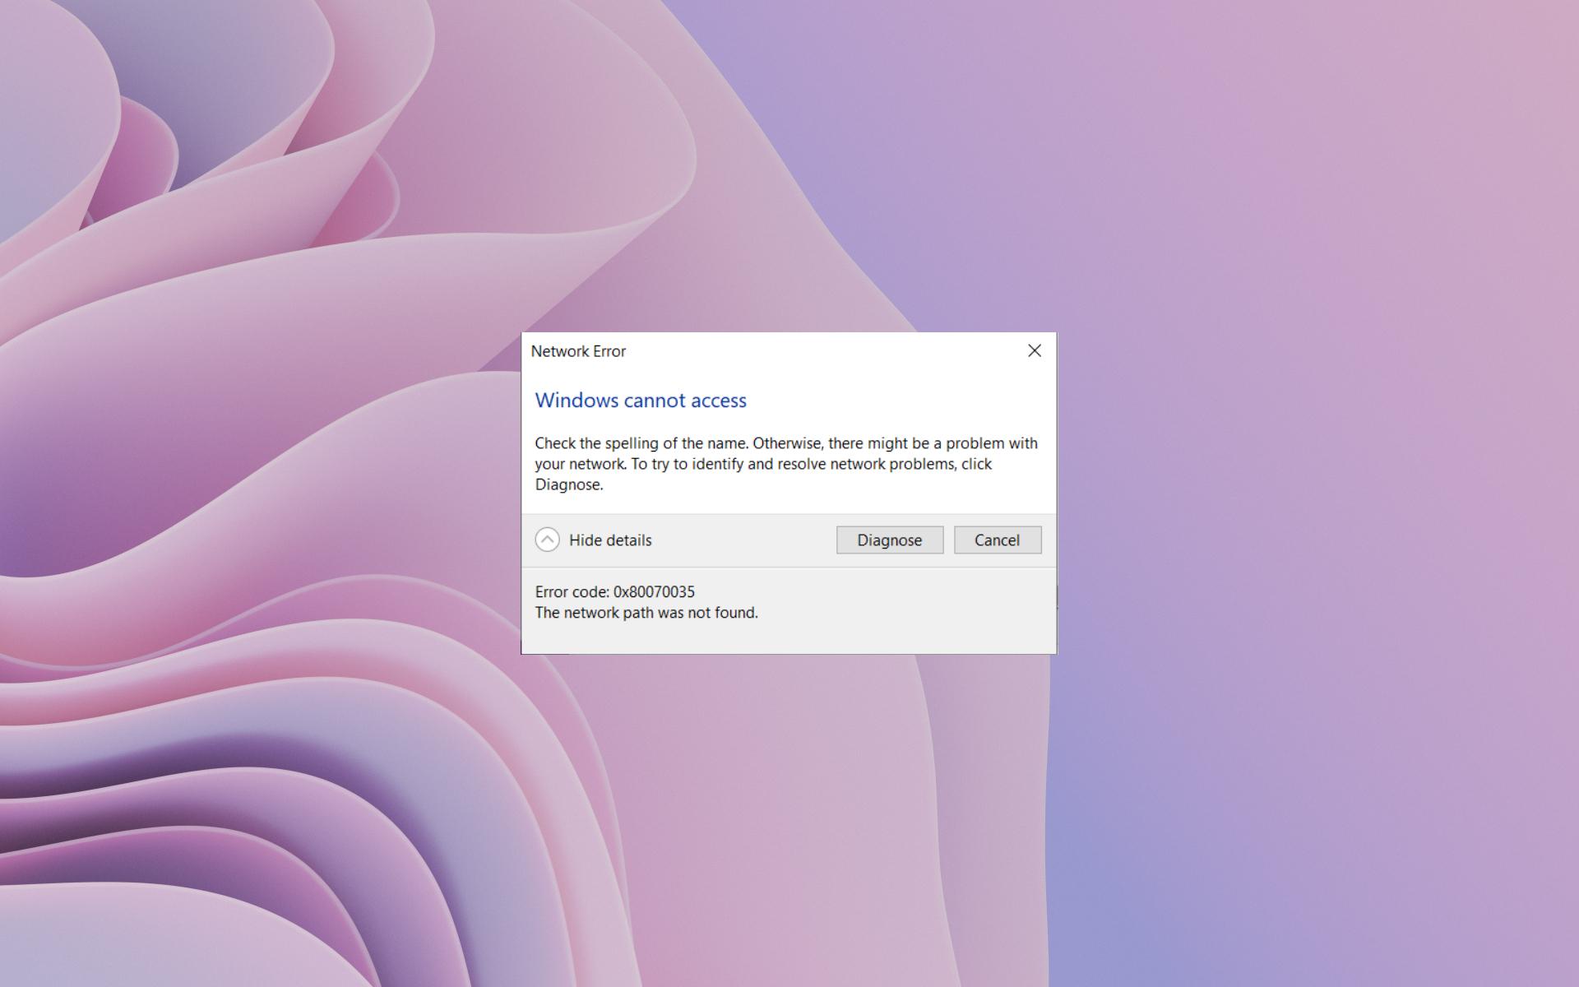Click the desktop area below the dialog

[789, 822]
